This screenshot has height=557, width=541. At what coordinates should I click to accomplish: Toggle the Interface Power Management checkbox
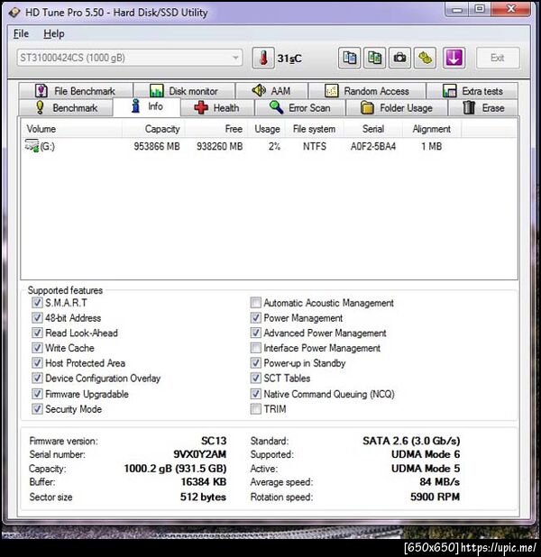(255, 348)
